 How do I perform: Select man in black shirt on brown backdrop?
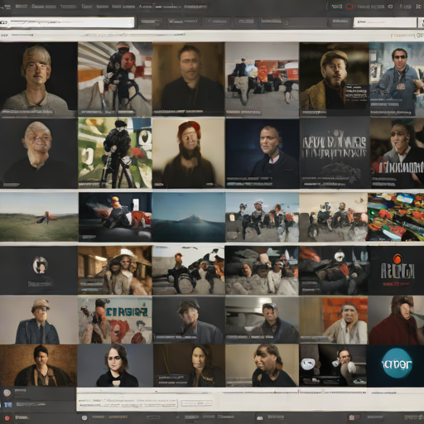pyautogui.click(x=188, y=79)
